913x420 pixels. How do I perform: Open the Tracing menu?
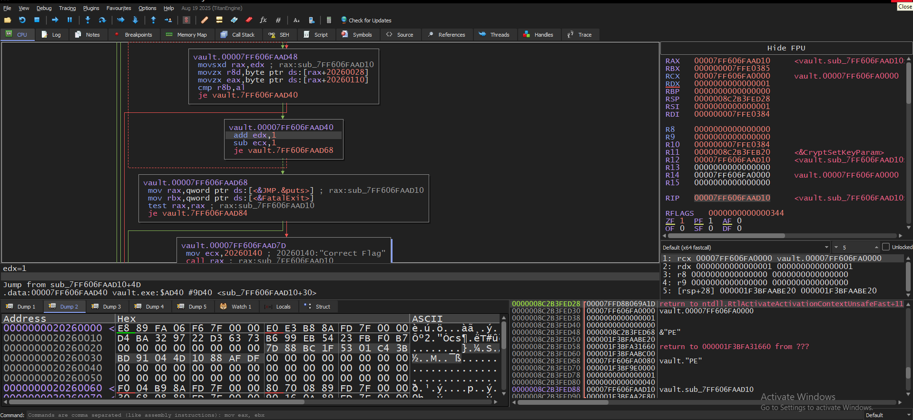pyautogui.click(x=68, y=8)
